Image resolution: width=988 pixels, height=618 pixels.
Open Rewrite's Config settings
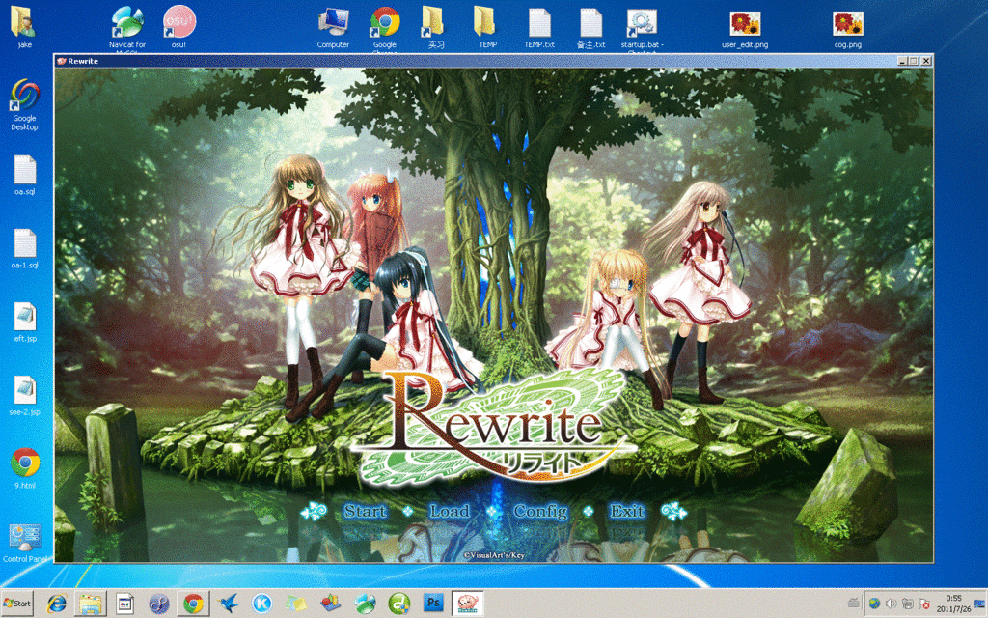540,512
